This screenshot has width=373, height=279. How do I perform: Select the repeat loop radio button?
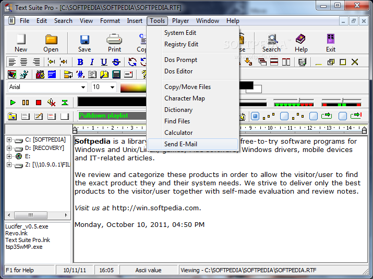[314, 116]
